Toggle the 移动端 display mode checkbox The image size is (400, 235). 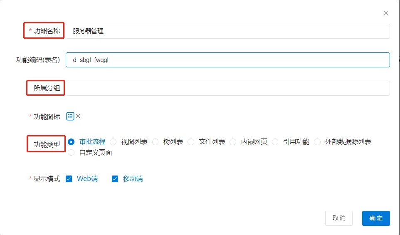click(x=115, y=179)
